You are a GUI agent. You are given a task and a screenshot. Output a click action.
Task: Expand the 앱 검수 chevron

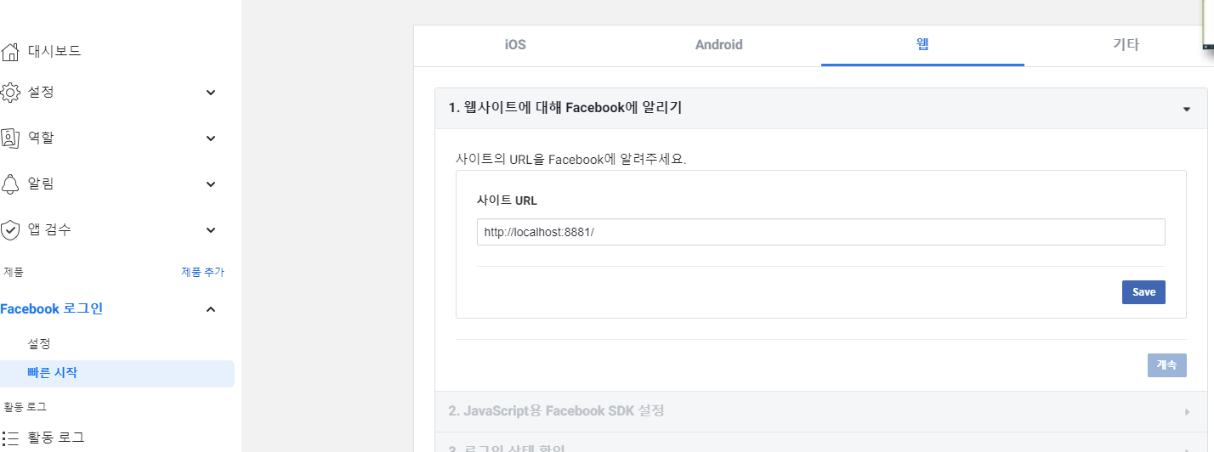coord(211,229)
